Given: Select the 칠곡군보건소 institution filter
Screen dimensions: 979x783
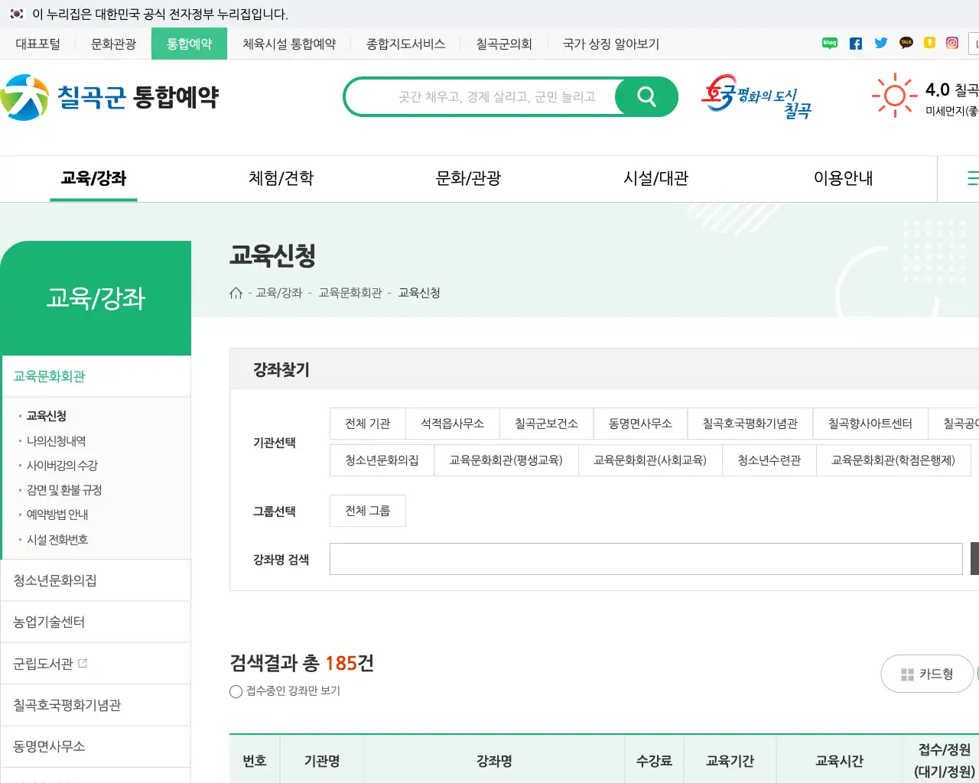Looking at the screenshot, I should point(546,424).
